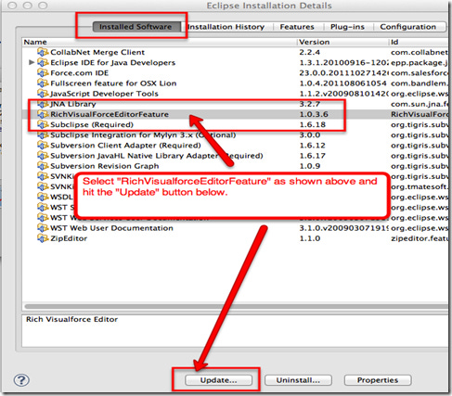The width and height of the screenshot is (452, 396).
Task: Click the Uninstall... button
Action: [298, 380]
